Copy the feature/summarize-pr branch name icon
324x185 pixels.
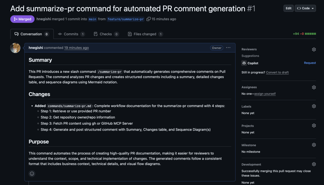coord(148,19)
